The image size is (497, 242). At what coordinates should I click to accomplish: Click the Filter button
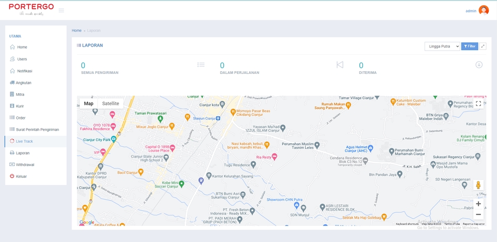(x=470, y=46)
